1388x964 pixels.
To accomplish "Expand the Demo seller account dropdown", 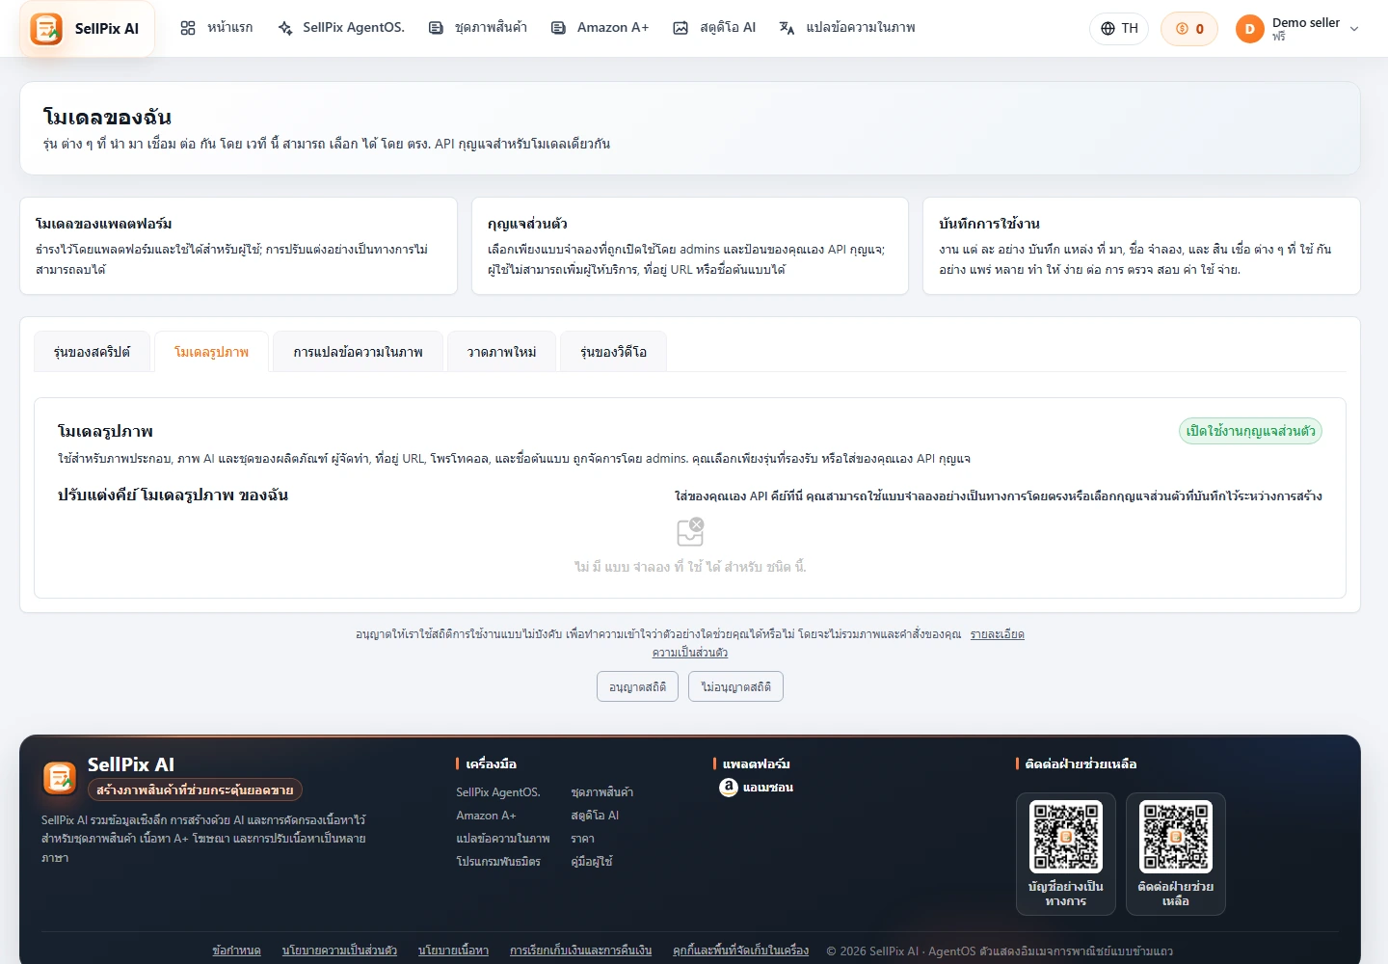I will point(1354,29).
